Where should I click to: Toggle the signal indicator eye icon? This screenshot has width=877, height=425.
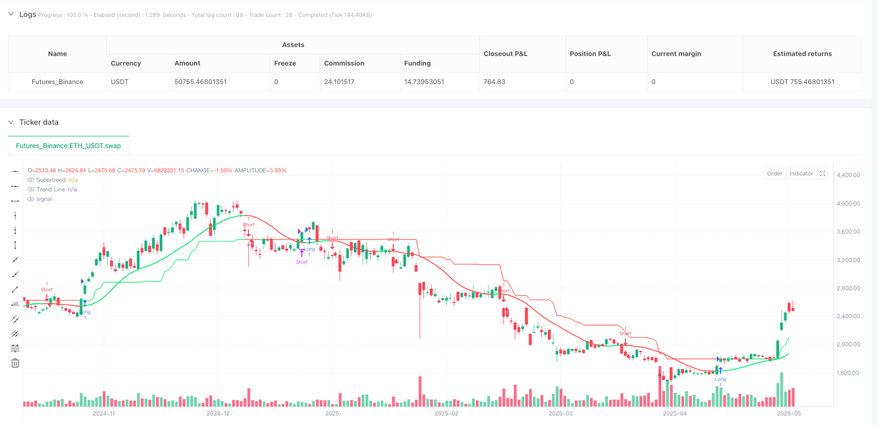[31, 199]
